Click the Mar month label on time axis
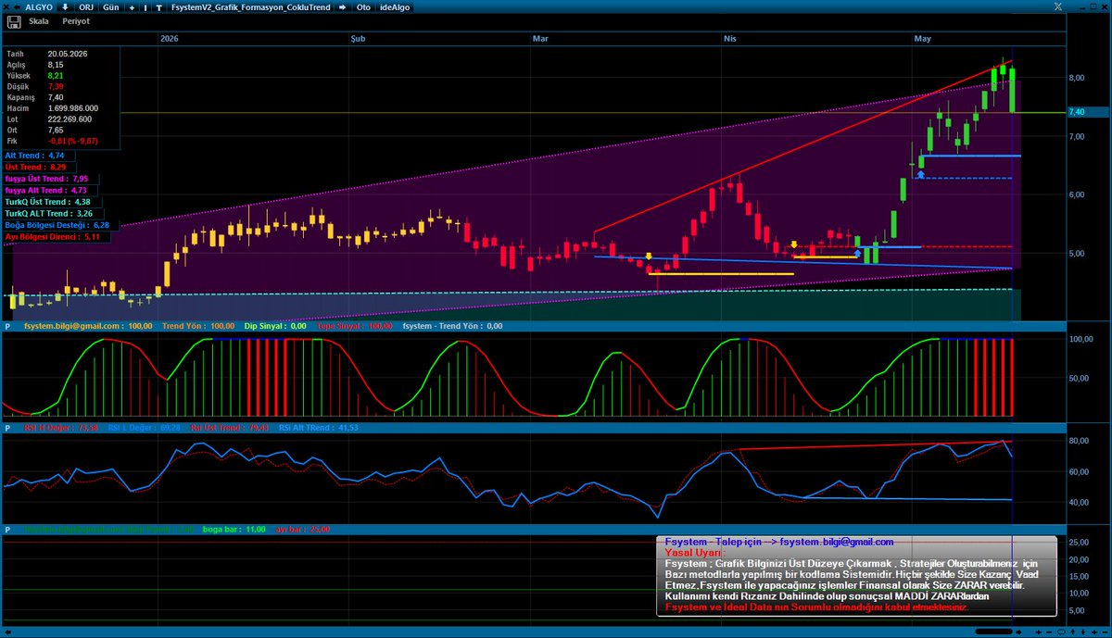The width and height of the screenshot is (1112, 638). 540,39
